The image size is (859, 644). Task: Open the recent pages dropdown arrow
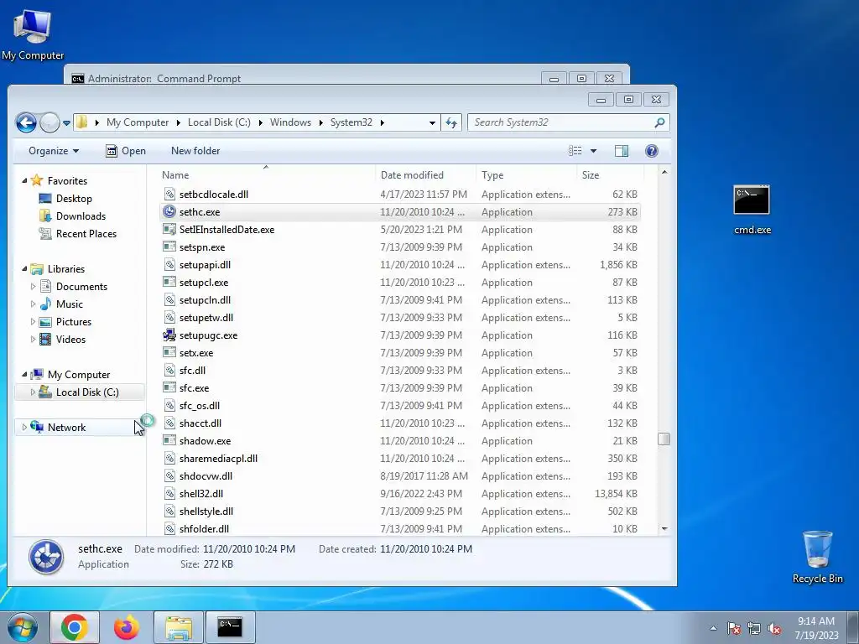[x=66, y=123]
